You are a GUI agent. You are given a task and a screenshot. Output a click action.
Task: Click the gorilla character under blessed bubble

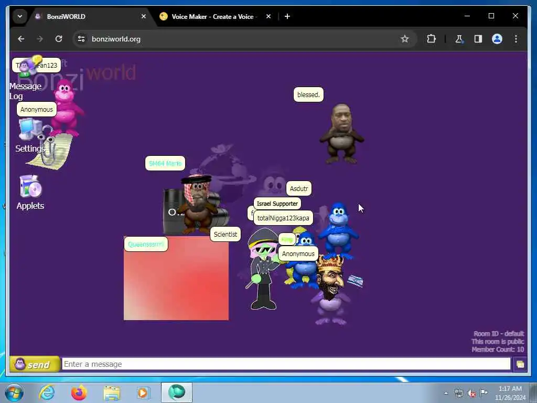pyautogui.click(x=341, y=134)
